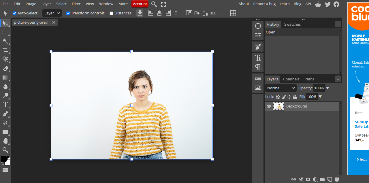Viewport: 369px width, 183px height.
Task: Open the image preview panel icon
Action: (x=258, y=88)
